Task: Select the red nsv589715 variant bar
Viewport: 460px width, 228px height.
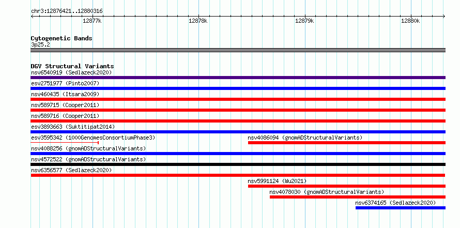Action: point(238,110)
